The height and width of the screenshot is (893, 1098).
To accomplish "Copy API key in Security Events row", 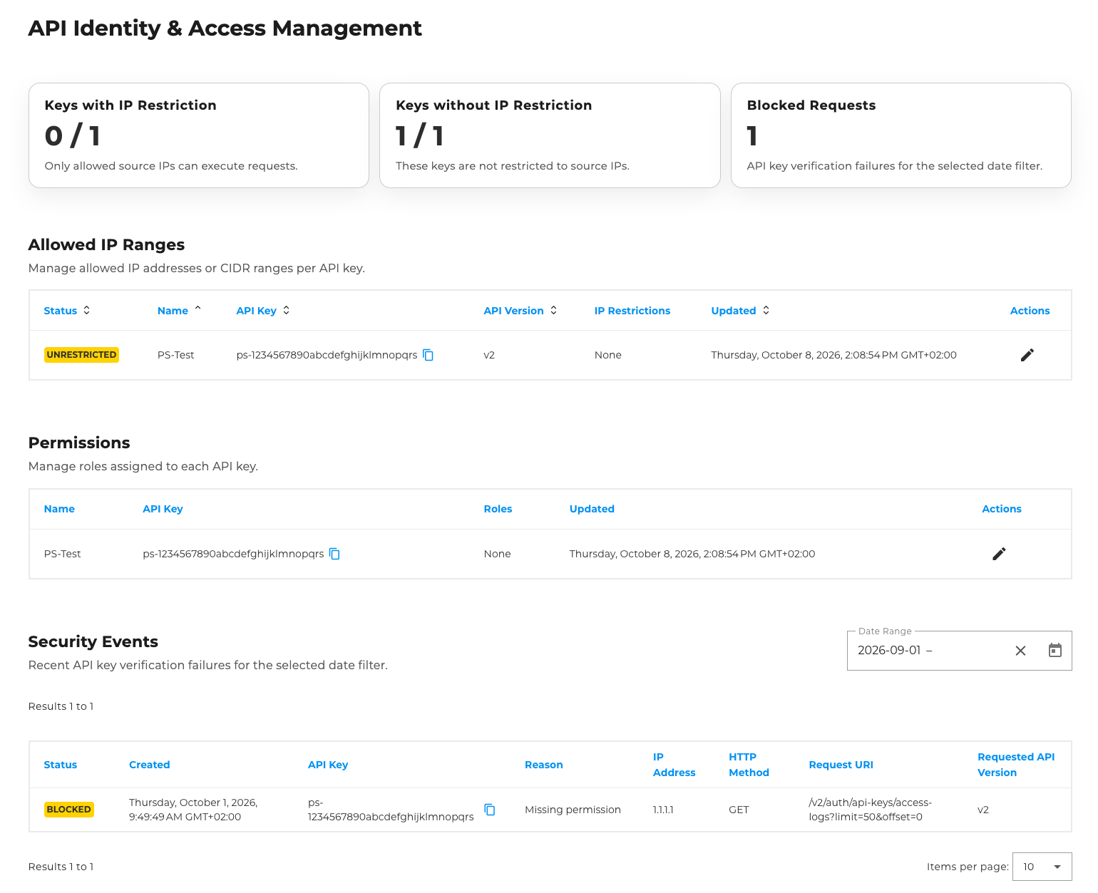I will pyautogui.click(x=490, y=810).
